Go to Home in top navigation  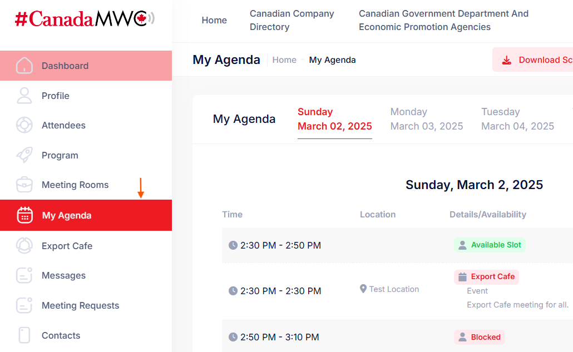[214, 20]
